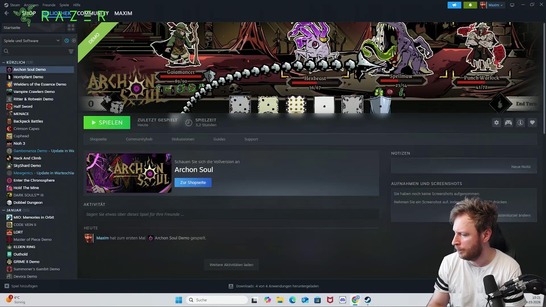Screen dimensions: 546x307
Task: Select Nioh 3 in library list
Action: 19,143
